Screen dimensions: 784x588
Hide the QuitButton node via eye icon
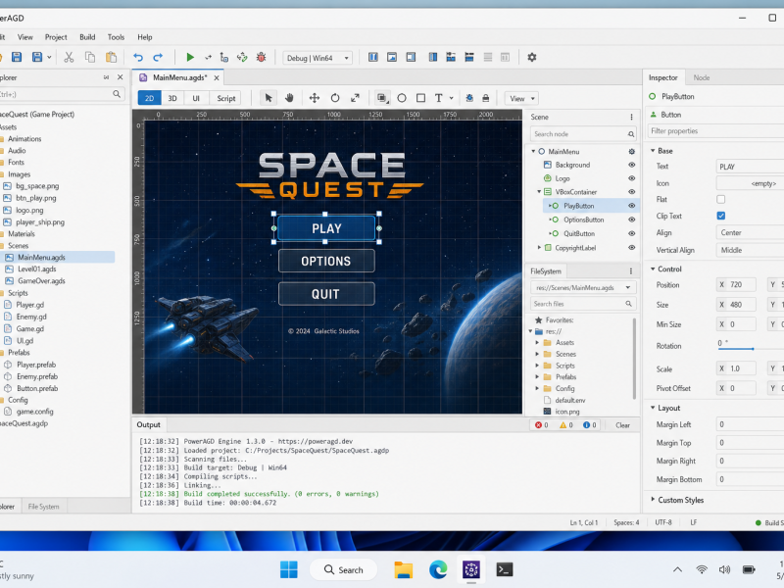click(x=631, y=233)
